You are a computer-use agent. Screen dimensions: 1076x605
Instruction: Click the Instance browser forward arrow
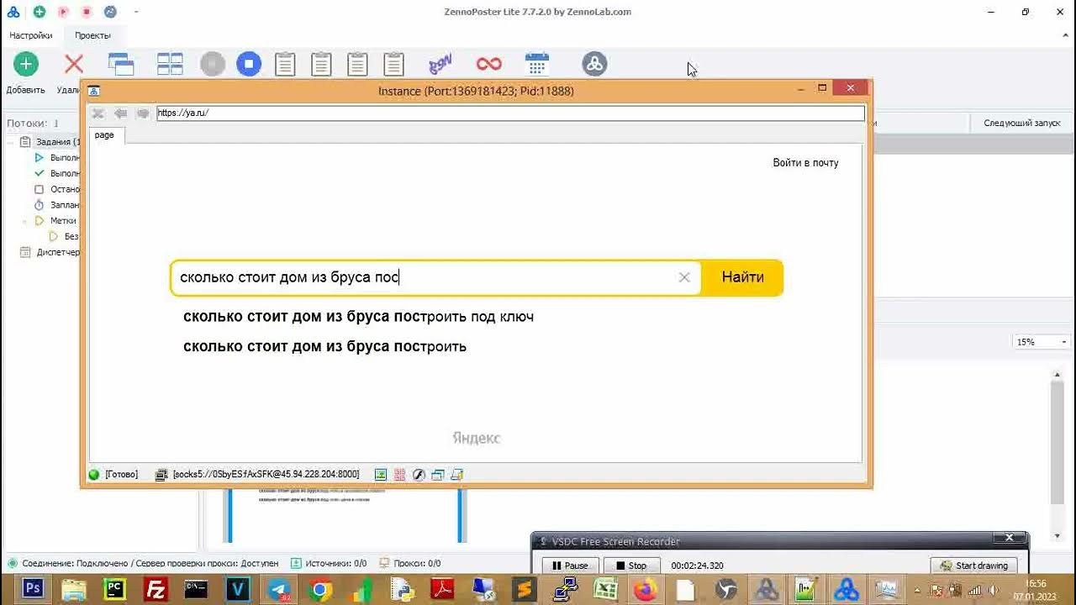[143, 113]
